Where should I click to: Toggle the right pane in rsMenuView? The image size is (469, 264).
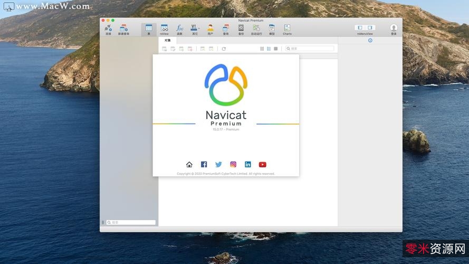click(x=370, y=27)
